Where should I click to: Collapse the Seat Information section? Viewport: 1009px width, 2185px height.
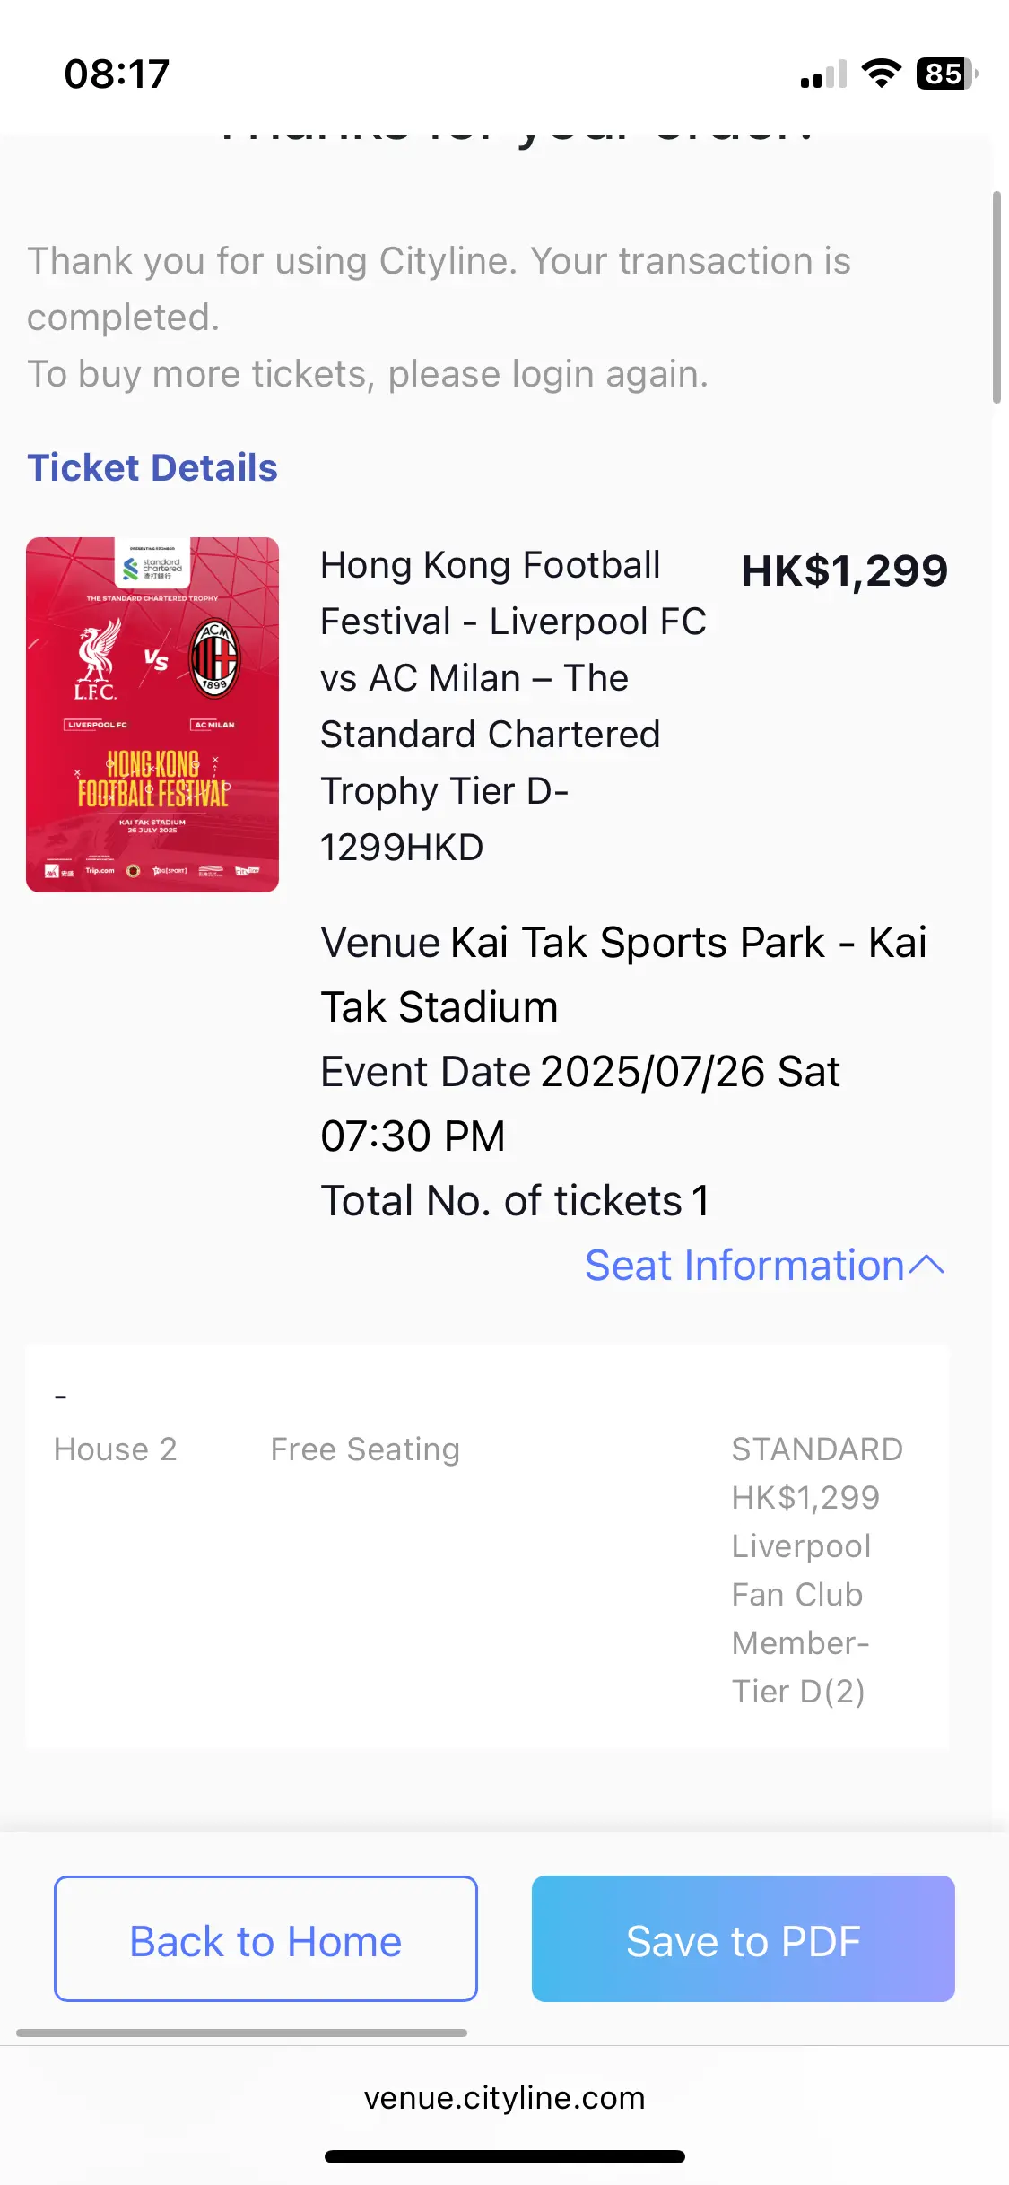[x=764, y=1266]
